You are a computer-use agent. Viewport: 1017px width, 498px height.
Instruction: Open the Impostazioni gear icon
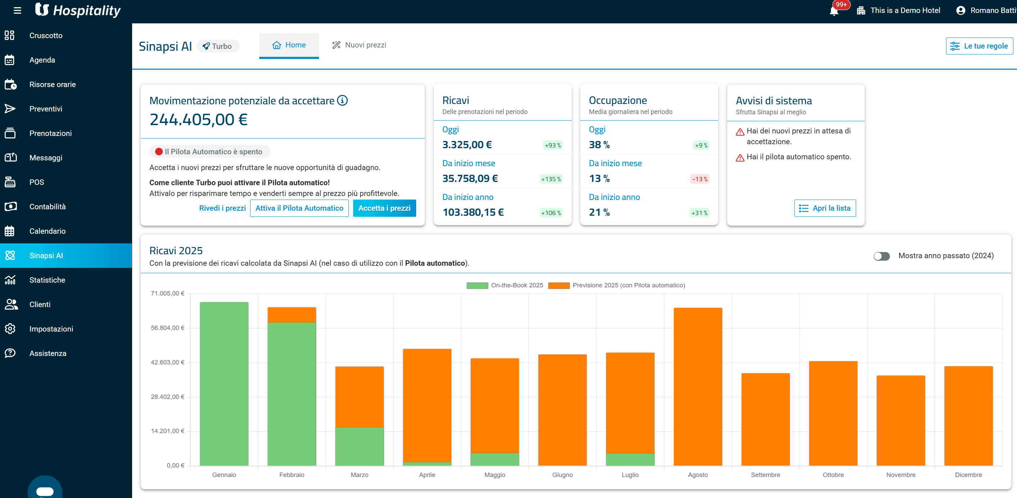(x=10, y=329)
